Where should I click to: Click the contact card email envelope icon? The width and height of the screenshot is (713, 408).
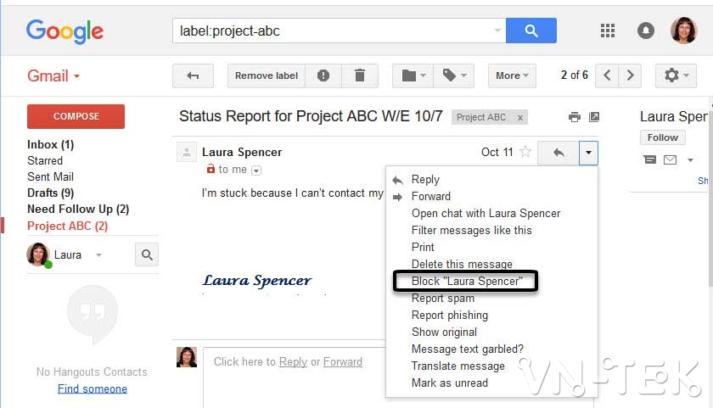[x=670, y=159]
